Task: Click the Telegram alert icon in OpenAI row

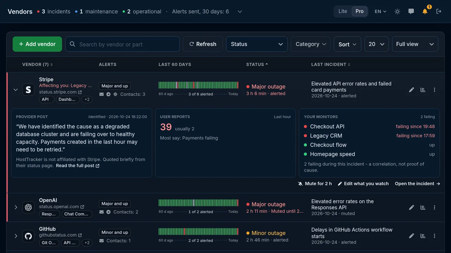Action: point(109,212)
